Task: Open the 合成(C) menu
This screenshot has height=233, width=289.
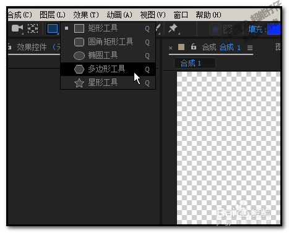Action: tap(20, 15)
